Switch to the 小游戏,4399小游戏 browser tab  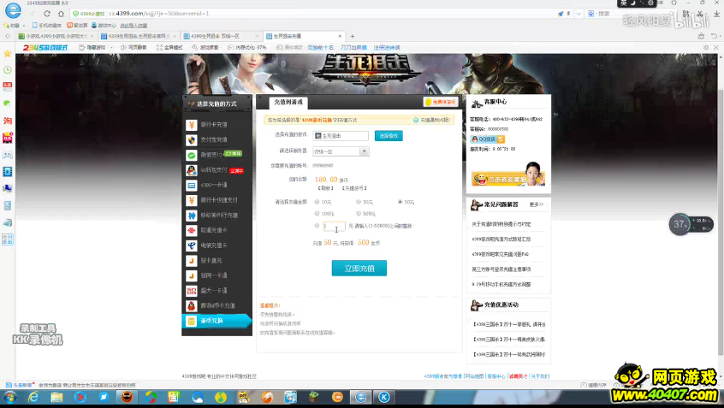[56, 36]
